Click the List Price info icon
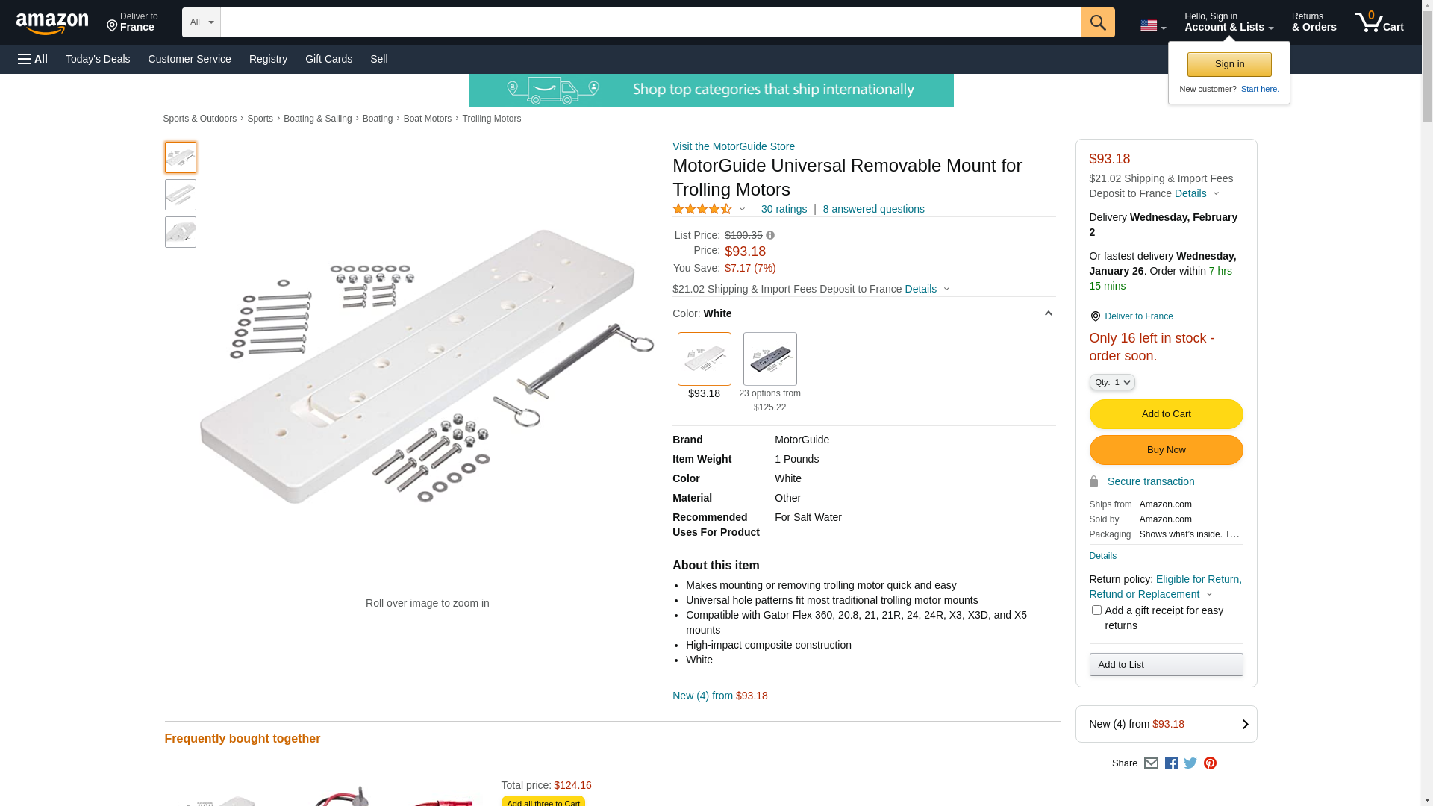 770,235
